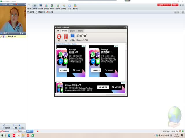Screen dimensions: 185x138
Task: Click the bottom banner Vonage trial button
Action: click(x=103, y=87)
